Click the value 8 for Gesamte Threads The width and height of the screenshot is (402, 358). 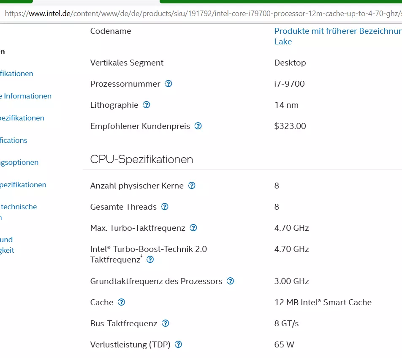(277, 207)
